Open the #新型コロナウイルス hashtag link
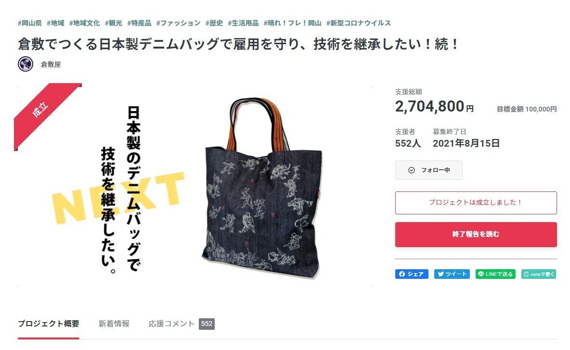 (359, 23)
